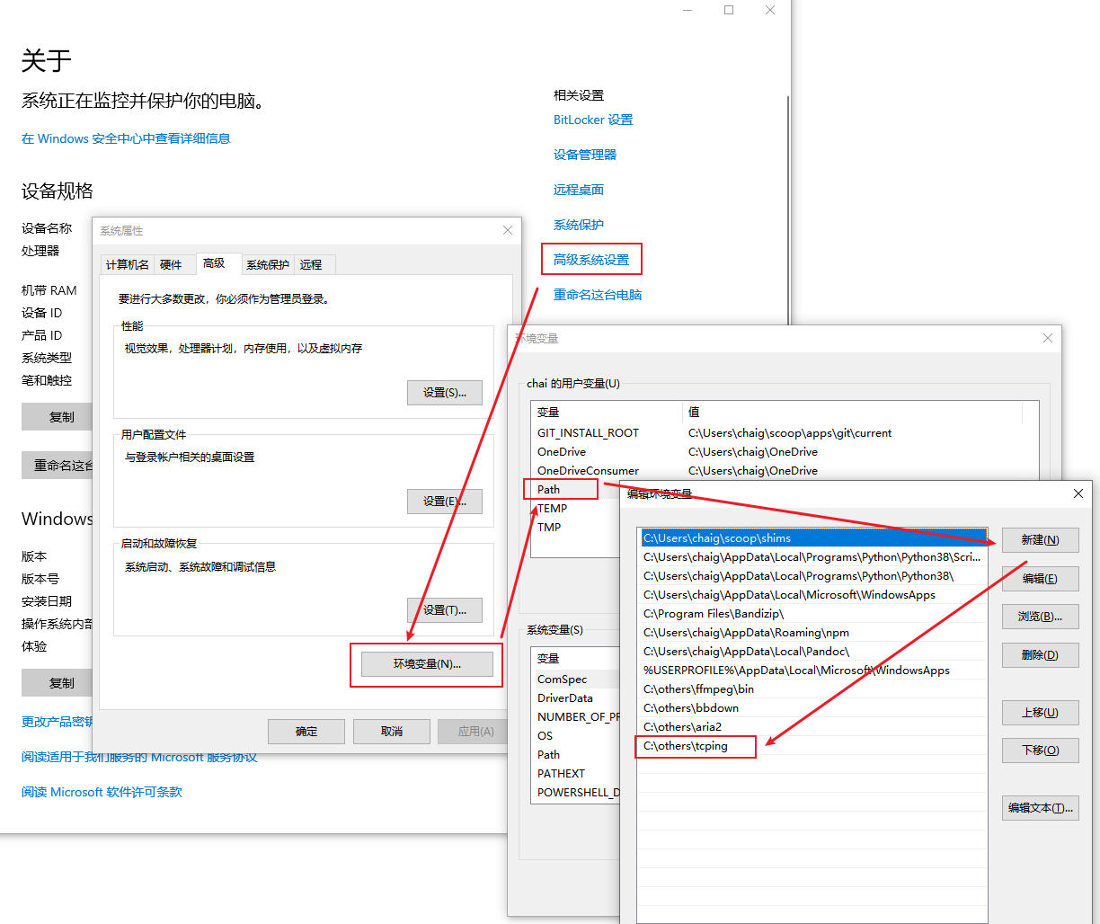Open BitLocker 设置 link
The width and height of the screenshot is (1100, 924).
593,120
